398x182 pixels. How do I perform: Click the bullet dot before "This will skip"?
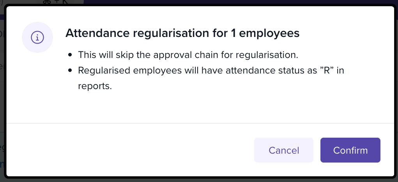[x=70, y=55]
